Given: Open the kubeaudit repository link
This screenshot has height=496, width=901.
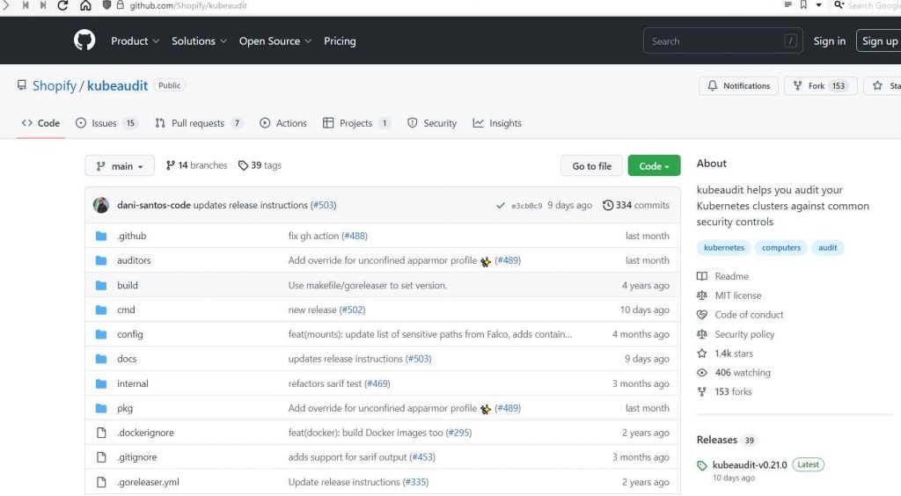Looking at the screenshot, I should [x=117, y=85].
